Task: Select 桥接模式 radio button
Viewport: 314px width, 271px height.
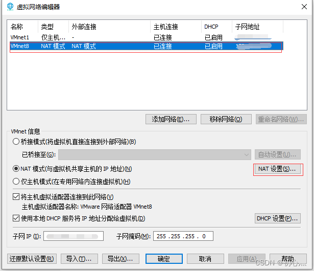Action: [16, 142]
